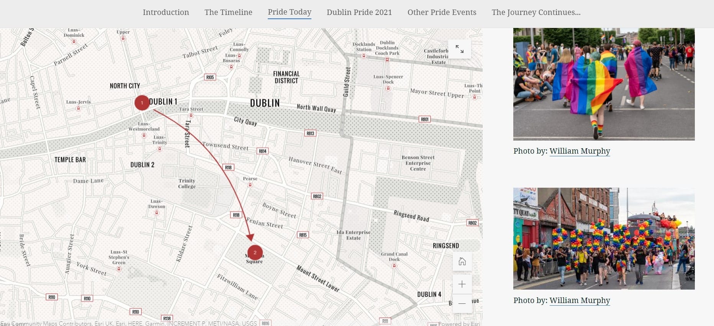The height and width of the screenshot is (326, 714).
Task: Click the Powered by Esri attribution
Action: click(459, 324)
